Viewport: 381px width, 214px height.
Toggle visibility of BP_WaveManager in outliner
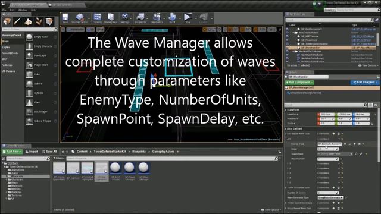pyautogui.click(x=287, y=48)
